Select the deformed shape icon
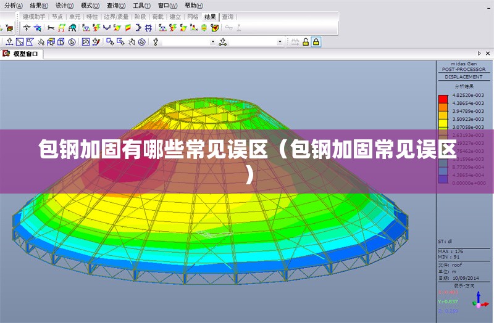Viewport: 494px width, 323px height. tap(51, 28)
